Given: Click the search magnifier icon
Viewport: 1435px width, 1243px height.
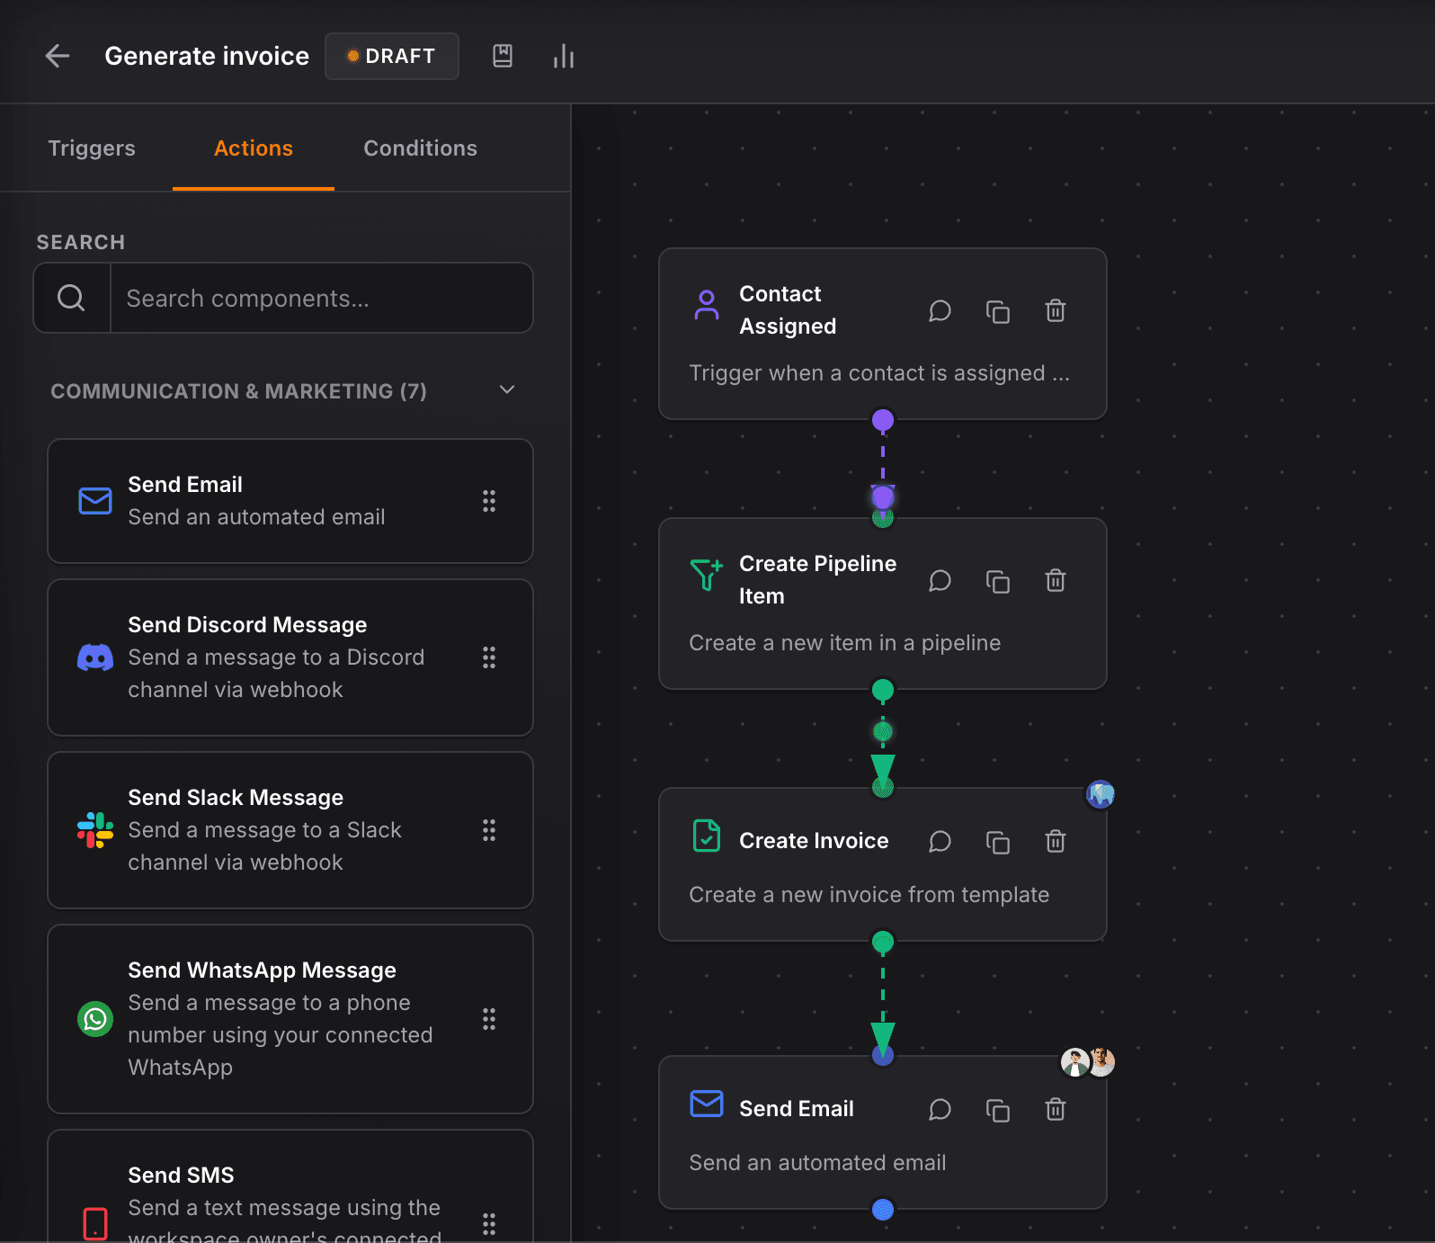Looking at the screenshot, I should (x=71, y=298).
